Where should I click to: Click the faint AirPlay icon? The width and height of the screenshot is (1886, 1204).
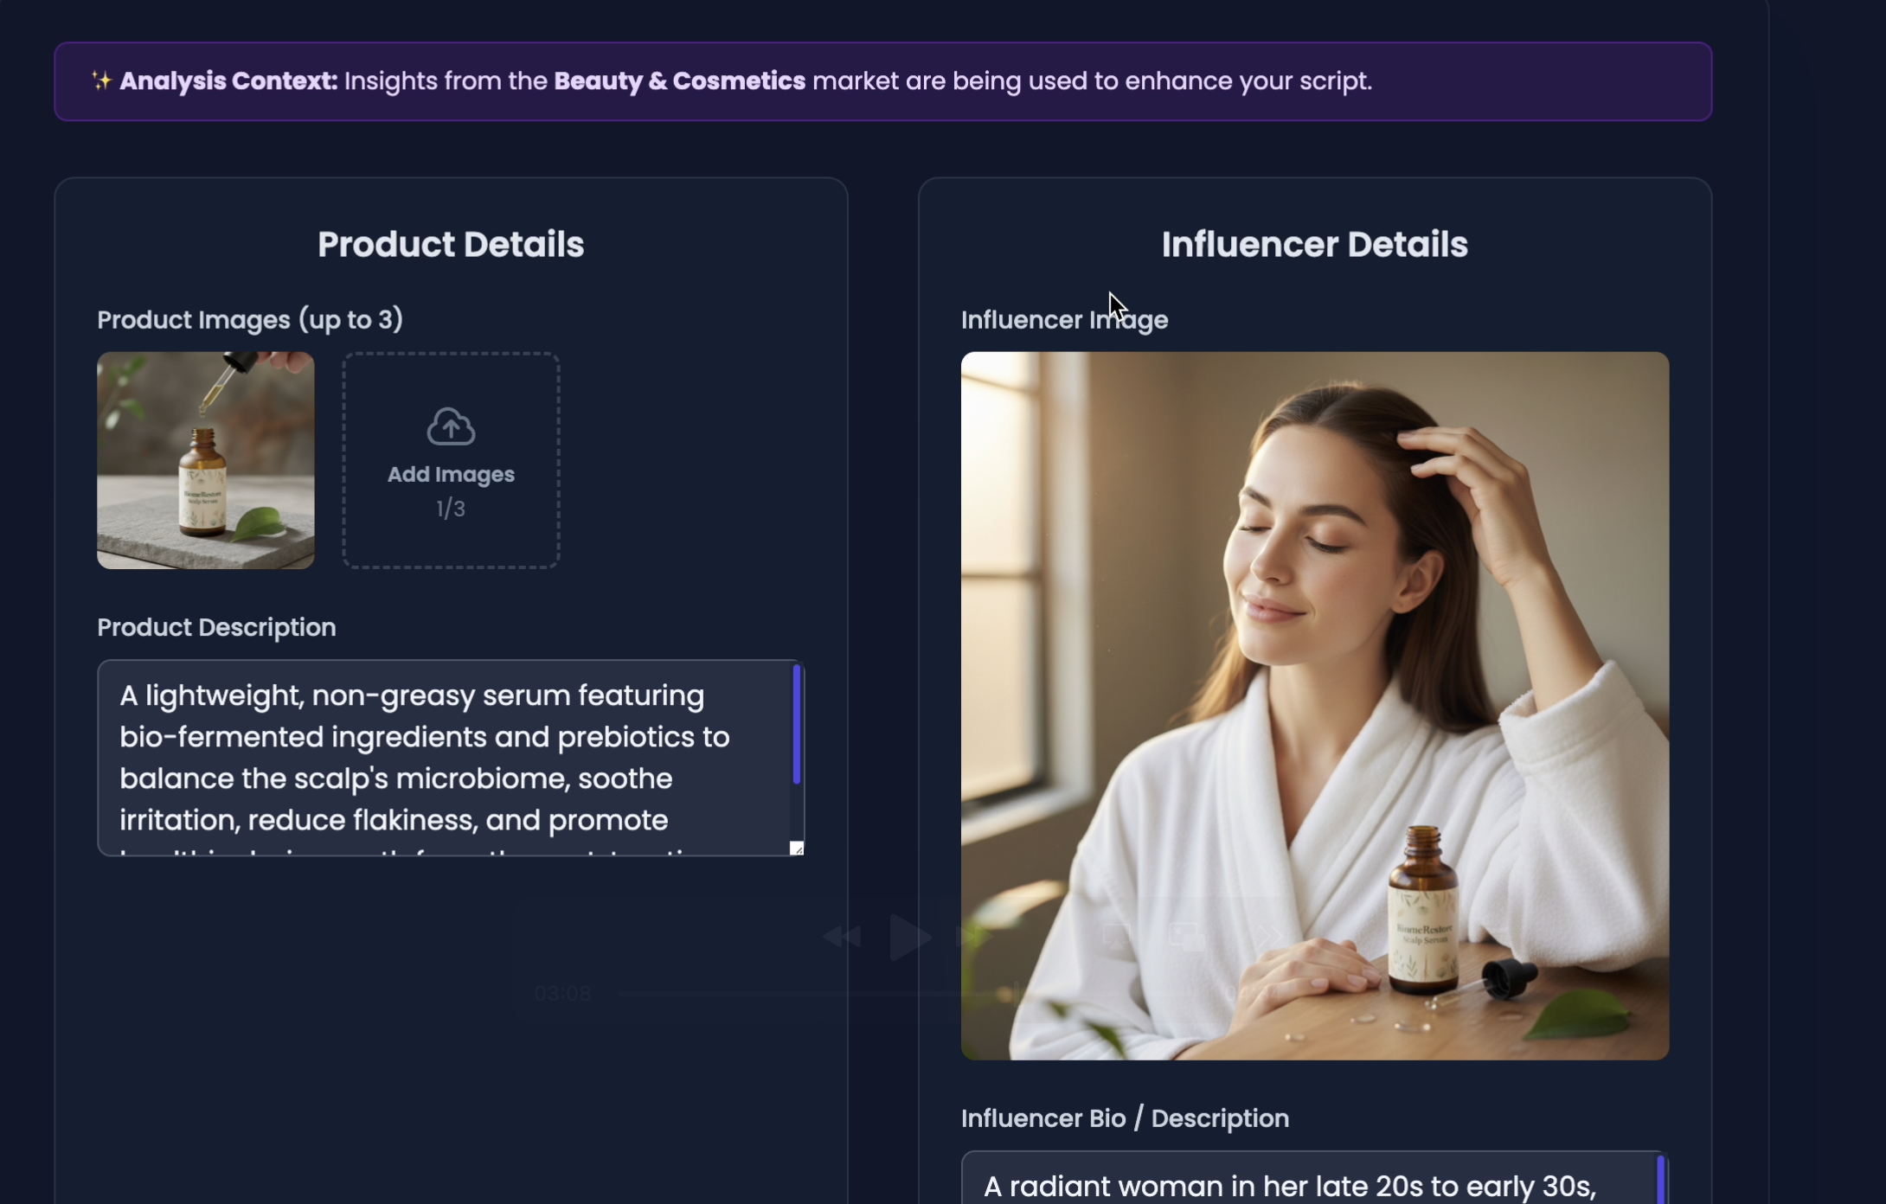(x=1117, y=936)
